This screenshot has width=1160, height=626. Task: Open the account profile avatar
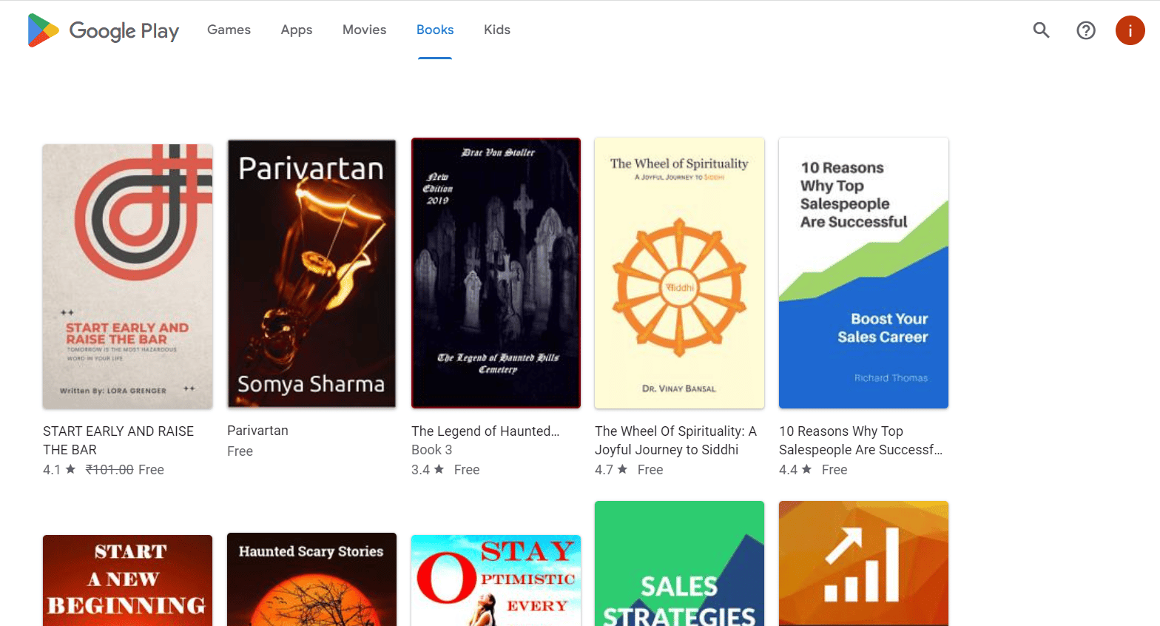click(x=1130, y=30)
